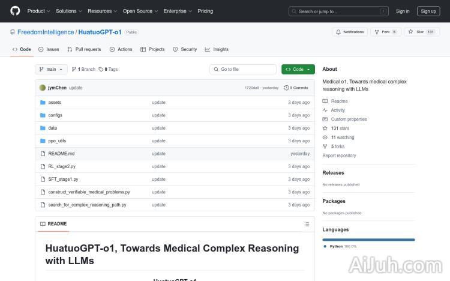450x281 pixels.
Task: Click the assets folder icon
Action: [x=43, y=103]
